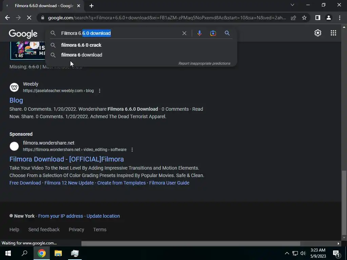This screenshot has width=347, height=260.
Task: Open tab search chevron in title bar
Action: click(292, 5)
